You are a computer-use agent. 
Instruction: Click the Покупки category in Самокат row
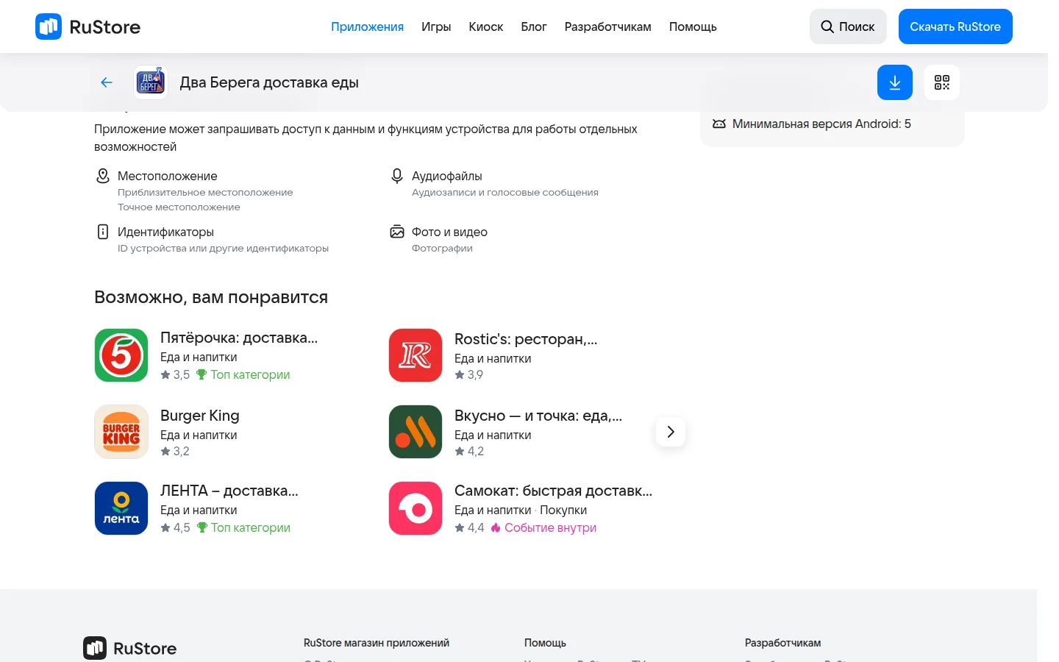click(x=563, y=510)
